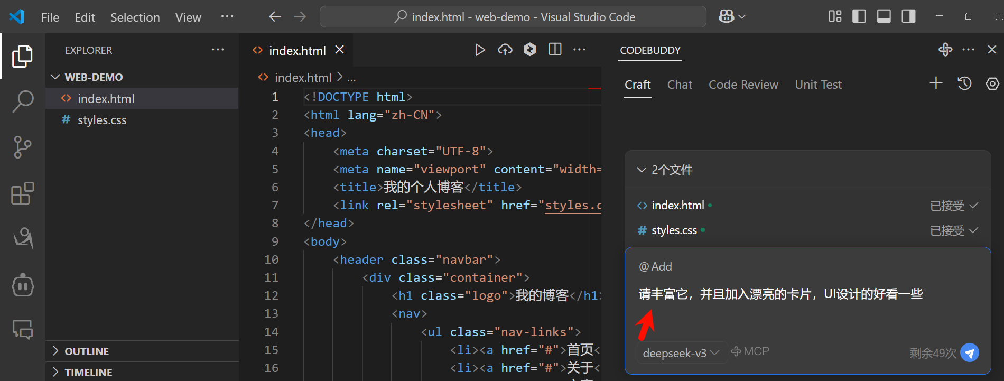The image size is (1004, 381).
Task: Open CodeBuddy chat history
Action: [x=964, y=83]
